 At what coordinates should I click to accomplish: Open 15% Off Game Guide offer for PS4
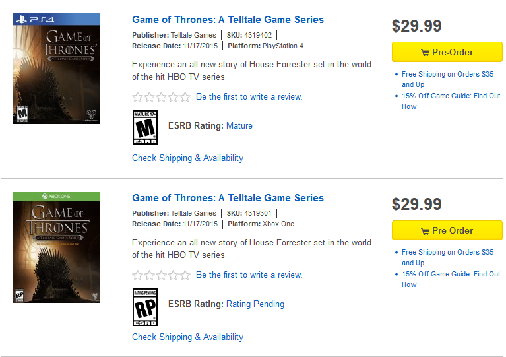pos(451,96)
